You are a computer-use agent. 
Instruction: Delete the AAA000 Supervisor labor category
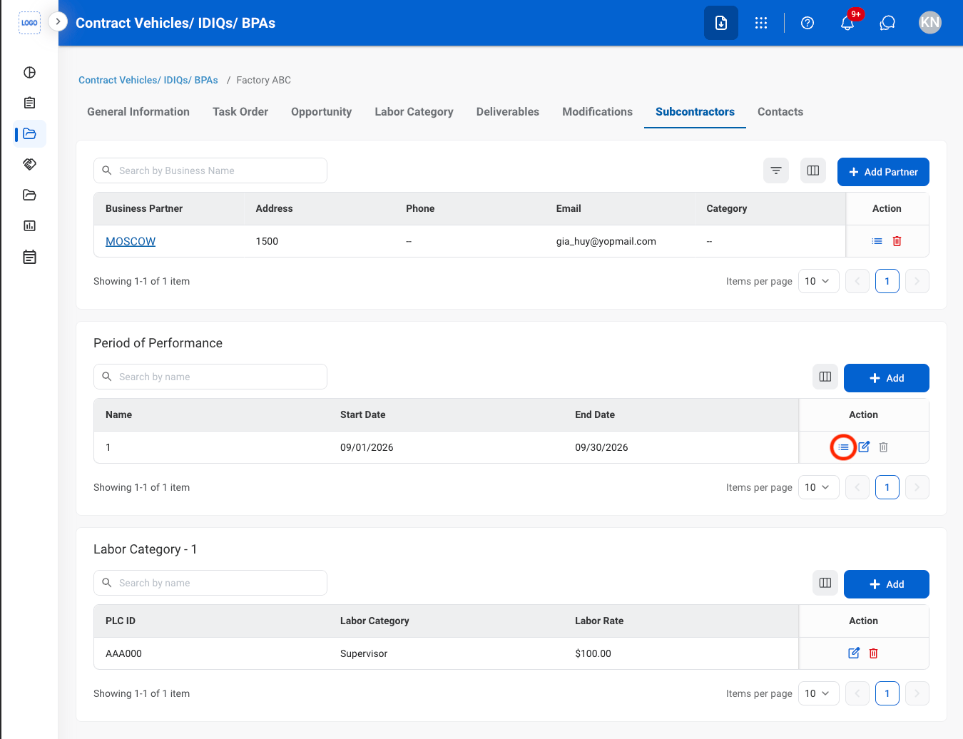[874, 653]
